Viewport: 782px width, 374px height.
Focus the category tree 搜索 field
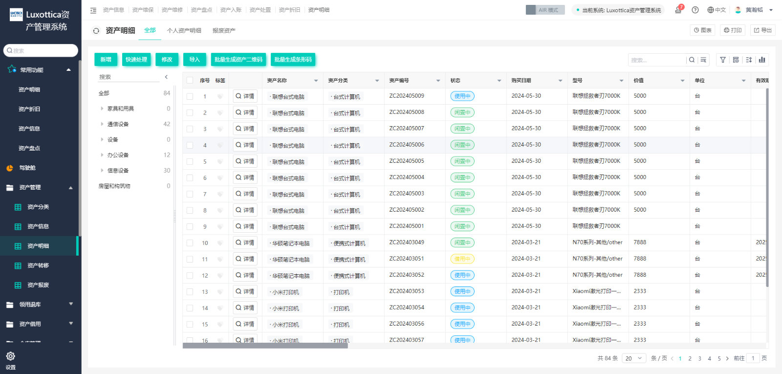point(129,77)
